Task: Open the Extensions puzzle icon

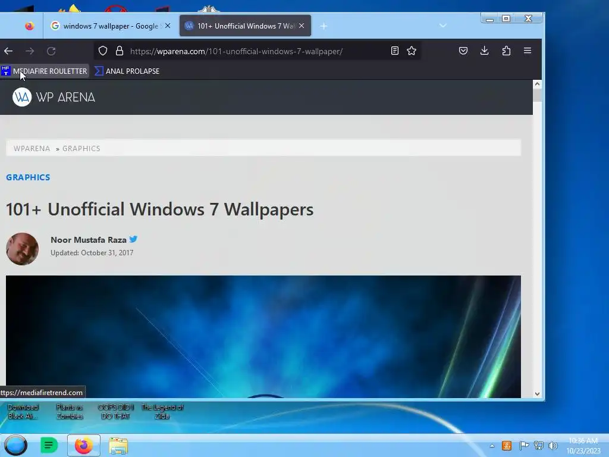Action: tap(506, 51)
